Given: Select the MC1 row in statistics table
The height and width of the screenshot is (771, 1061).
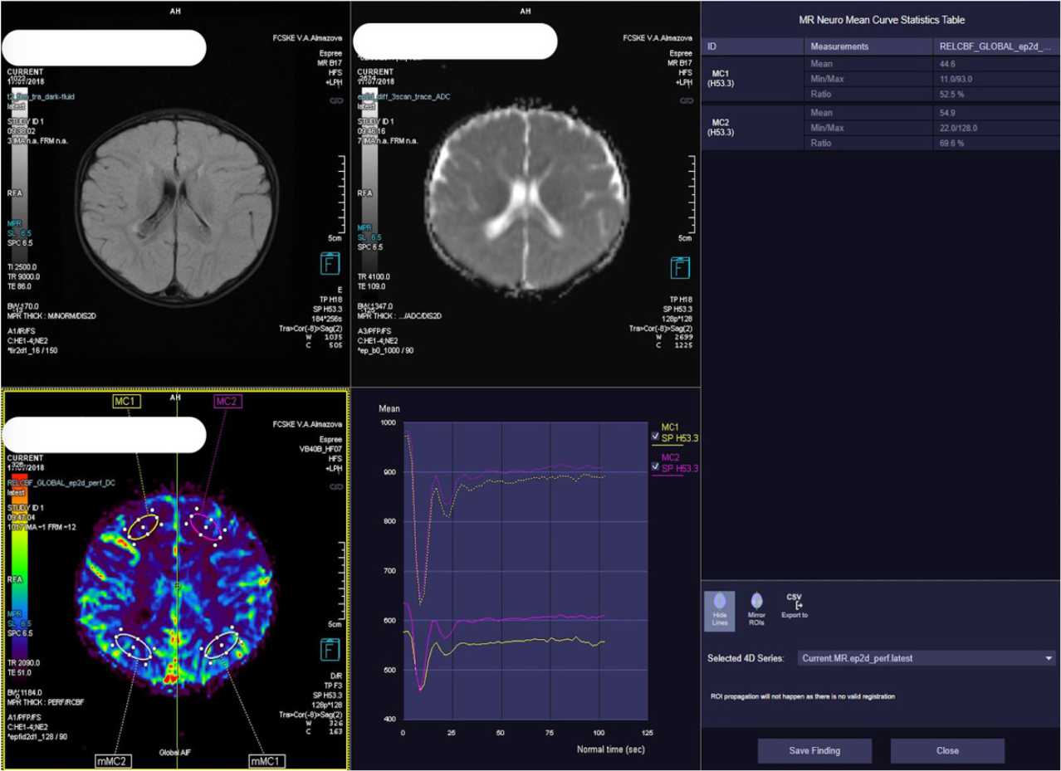Looking at the screenshot, I should tap(719, 79).
